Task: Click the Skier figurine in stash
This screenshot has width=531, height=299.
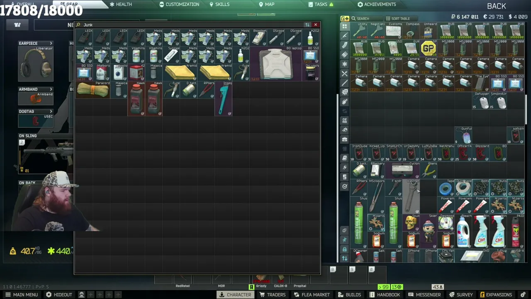Action: [x=428, y=232]
